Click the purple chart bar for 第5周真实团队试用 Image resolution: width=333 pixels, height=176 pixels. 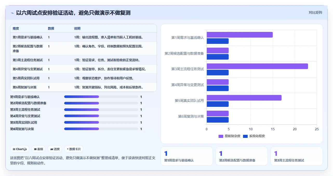(244, 98)
